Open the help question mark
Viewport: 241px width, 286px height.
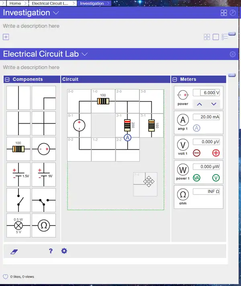pyautogui.click(x=51, y=251)
